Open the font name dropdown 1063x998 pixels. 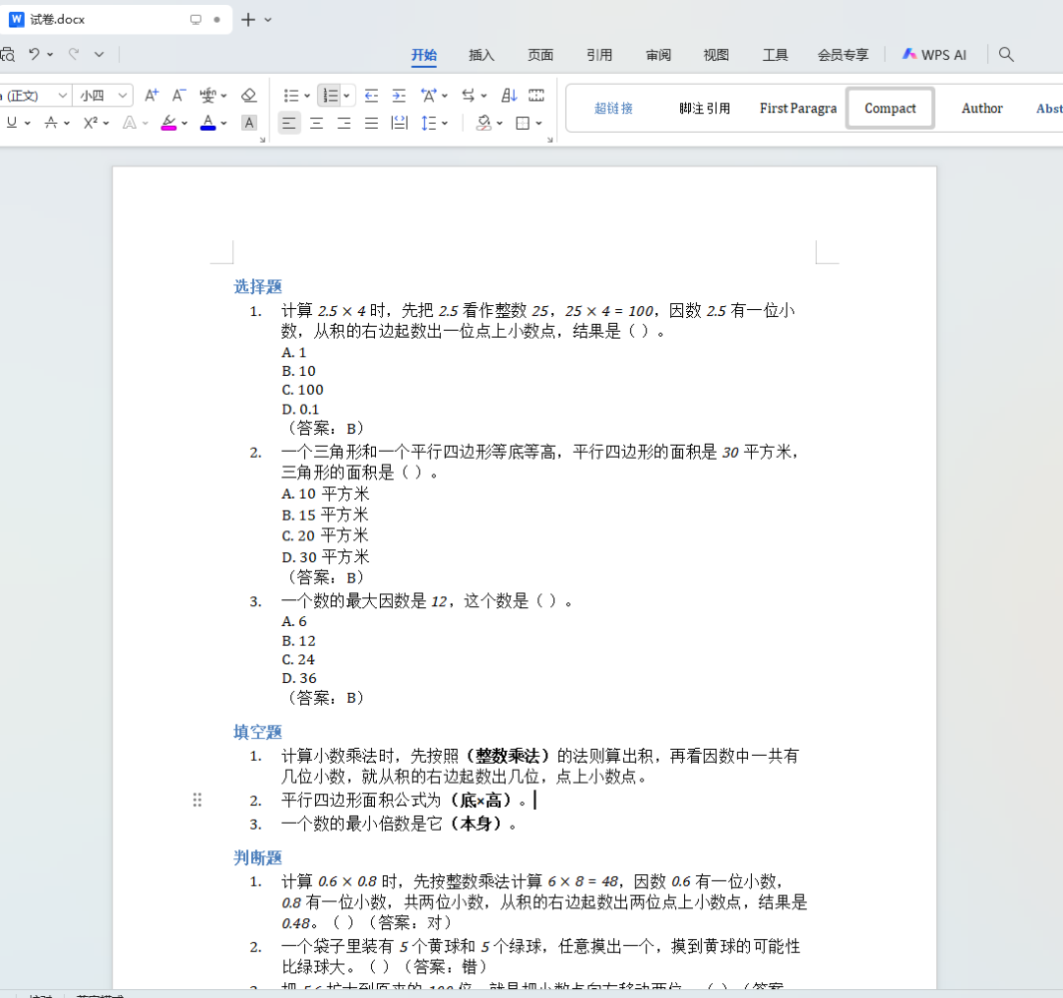(x=62, y=95)
